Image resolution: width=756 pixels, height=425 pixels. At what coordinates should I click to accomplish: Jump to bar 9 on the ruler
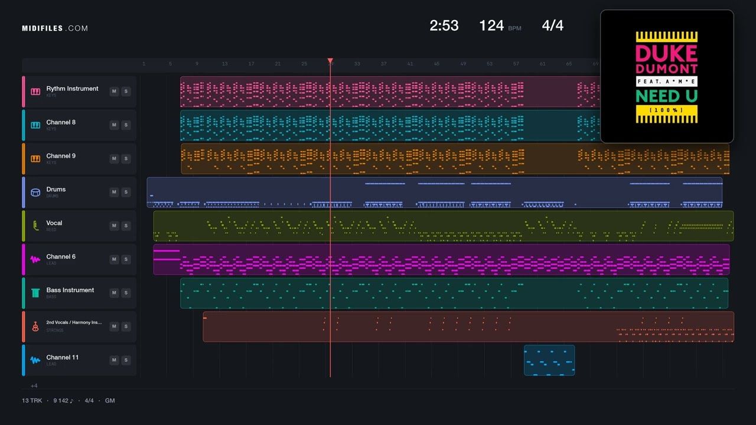pos(197,64)
